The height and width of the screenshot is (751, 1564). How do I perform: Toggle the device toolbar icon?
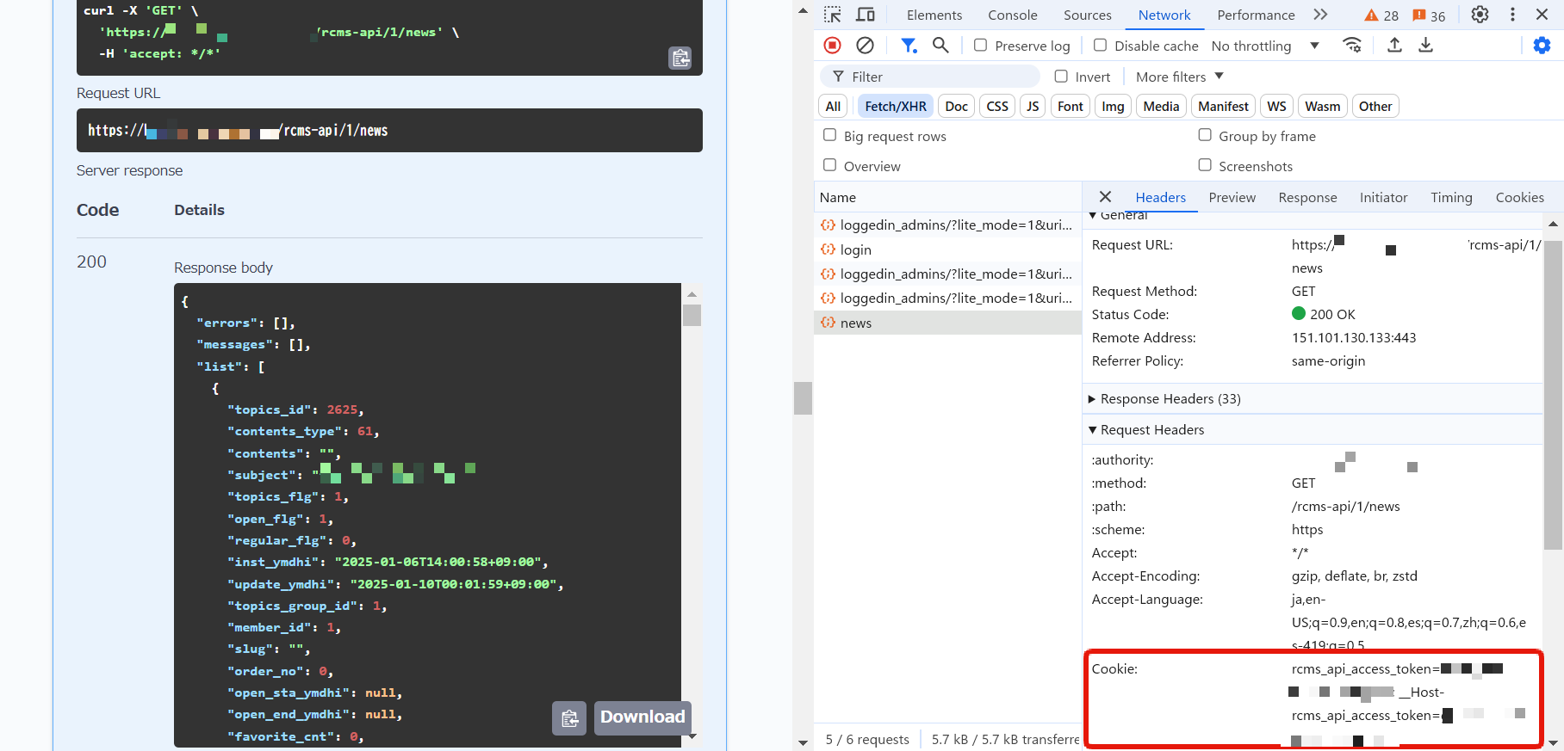(866, 15)
